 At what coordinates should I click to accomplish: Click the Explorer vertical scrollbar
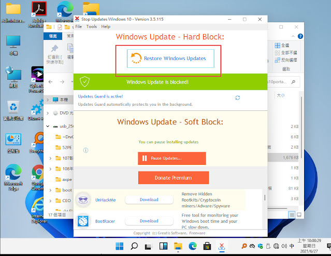tap(301, 127)
